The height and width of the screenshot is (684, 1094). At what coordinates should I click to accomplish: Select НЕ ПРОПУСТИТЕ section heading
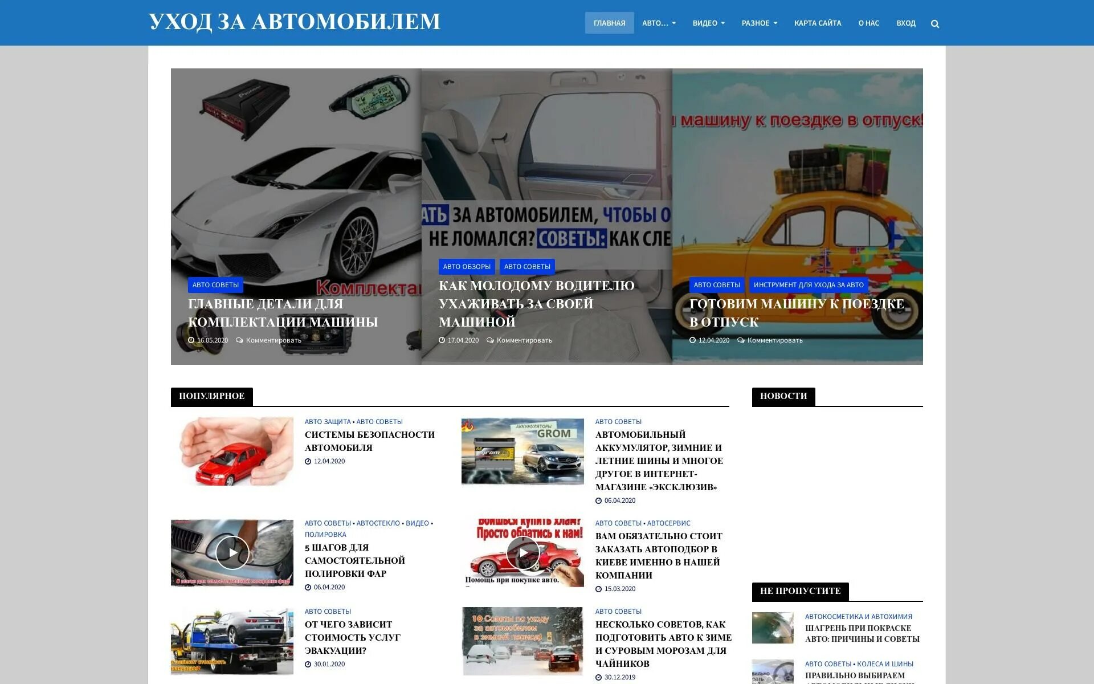(800, 591)
